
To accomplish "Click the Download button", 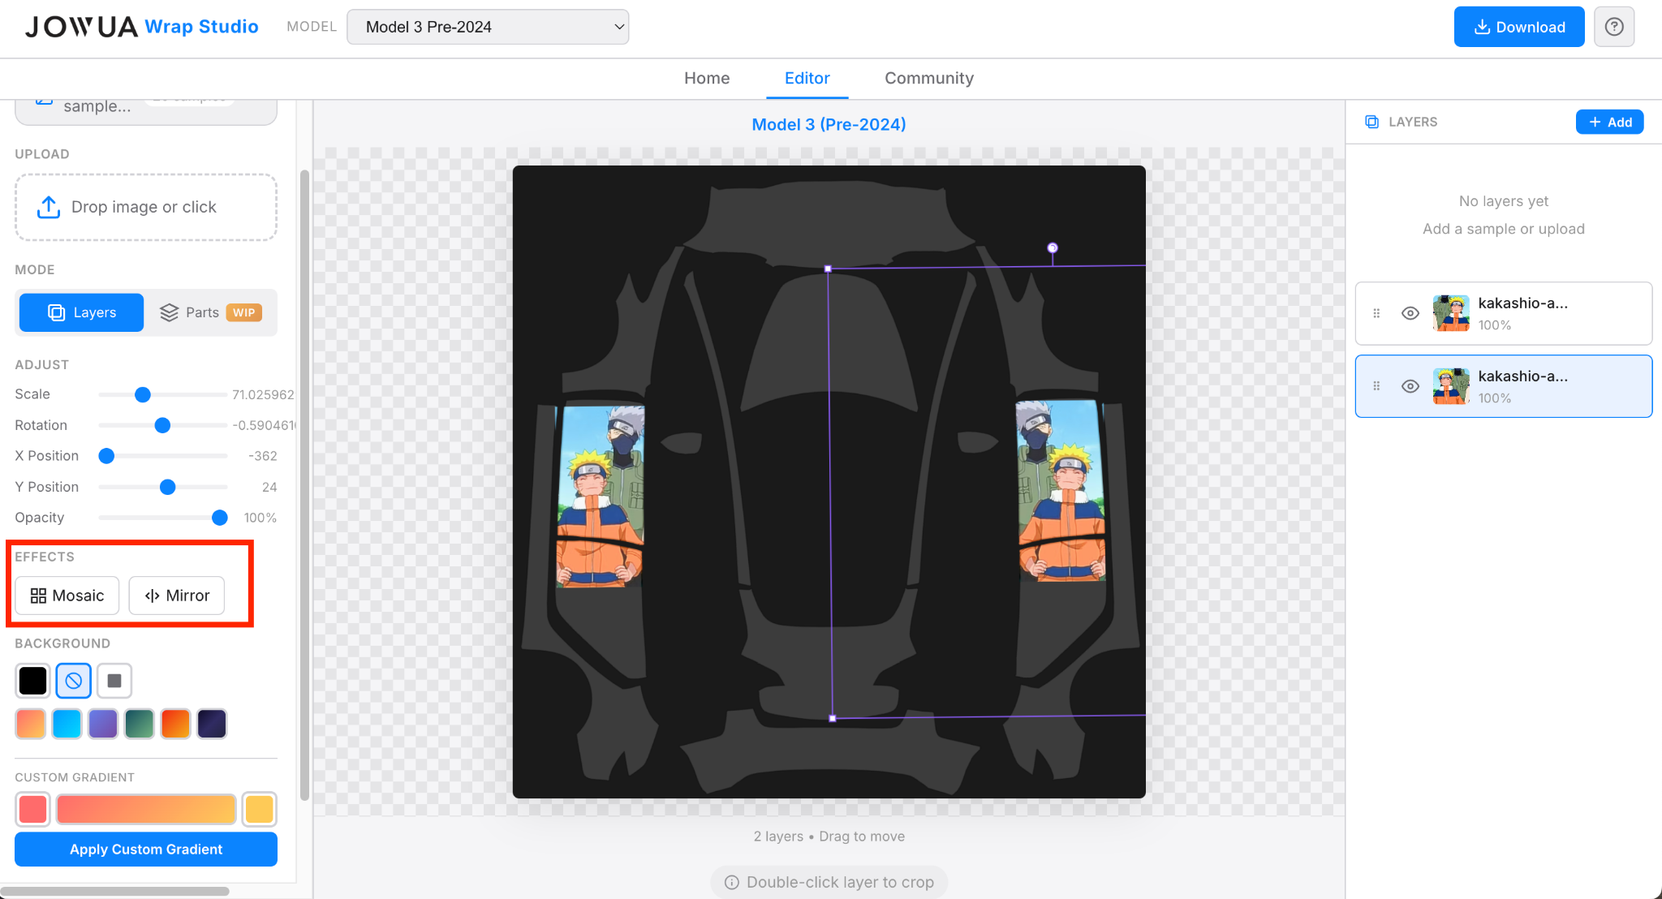I will point(1518,27).
